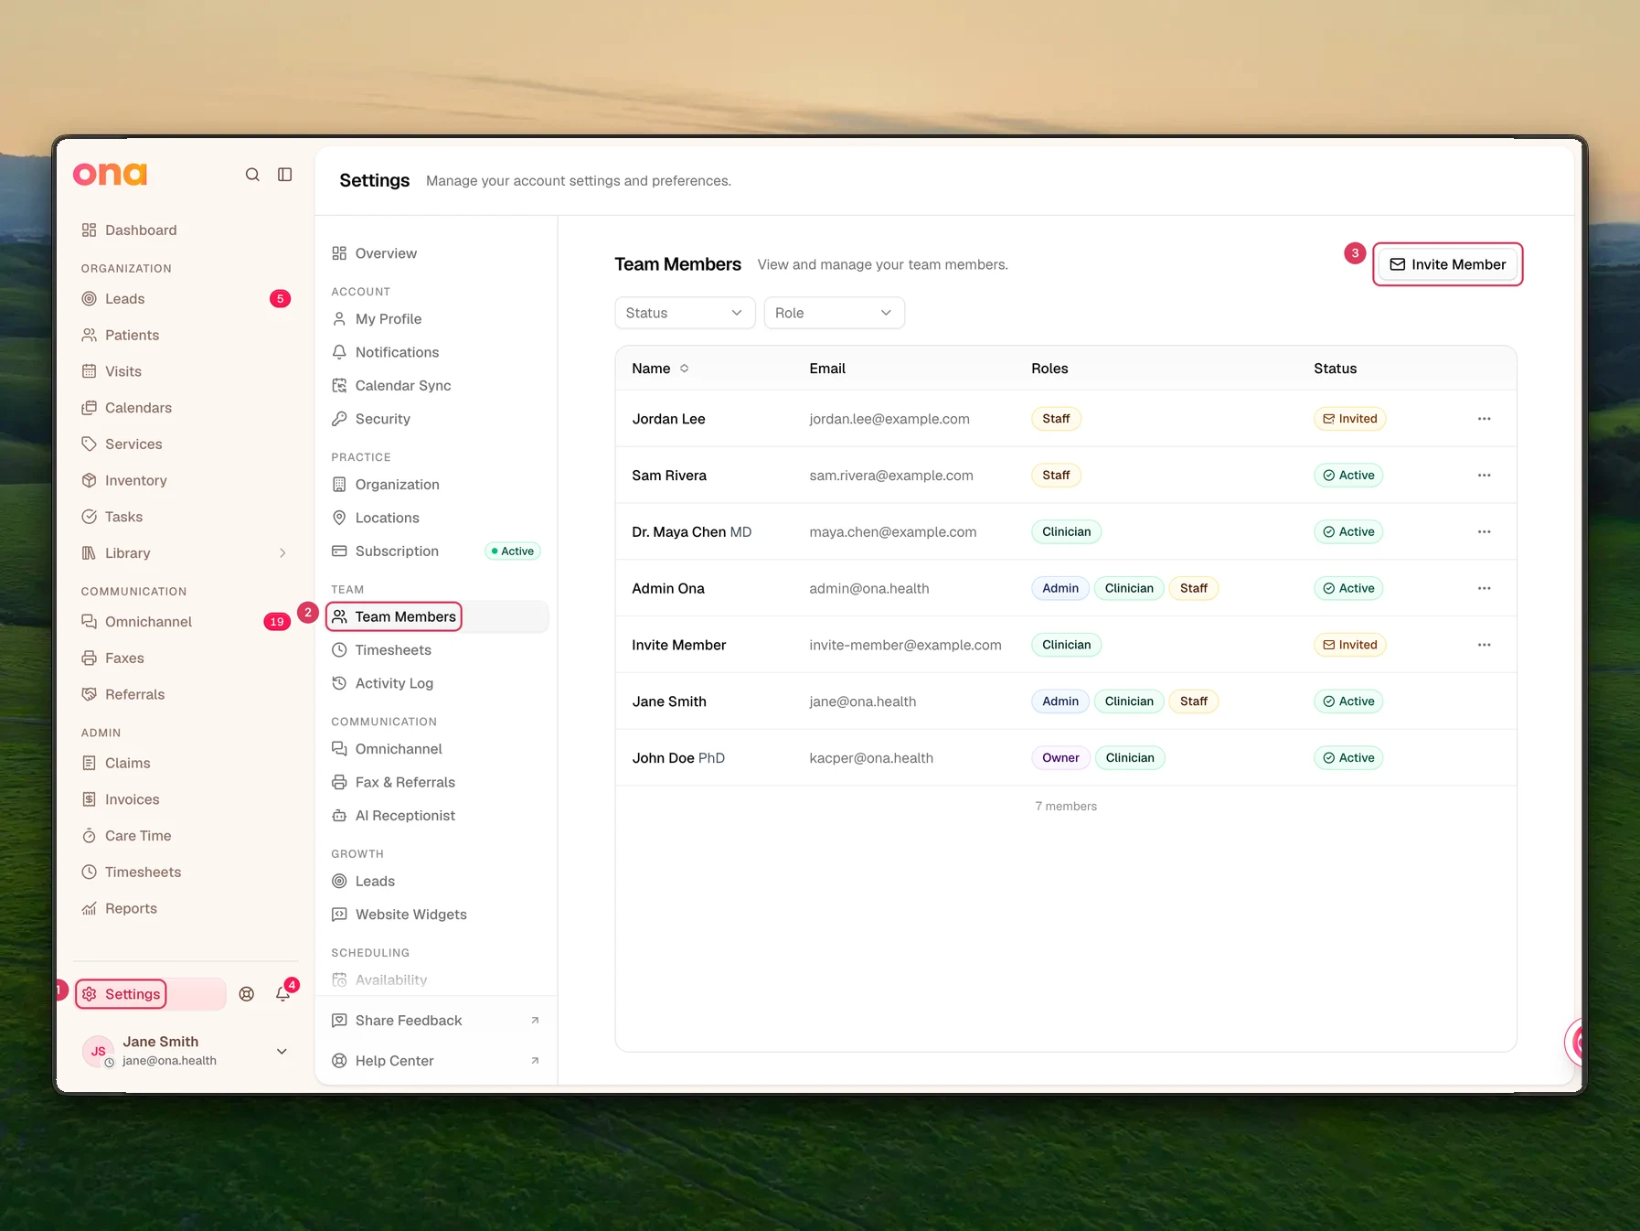The width and height of the screenshot is (1640, 1231).
Task: Click the search magnifier icon in sidebar
Action: pyautogui.click(x=252, y=175)
